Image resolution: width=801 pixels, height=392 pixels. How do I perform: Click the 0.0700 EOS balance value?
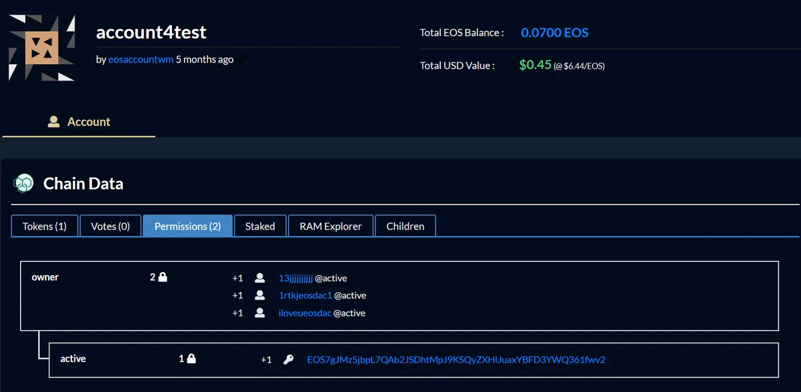point(554,33)
